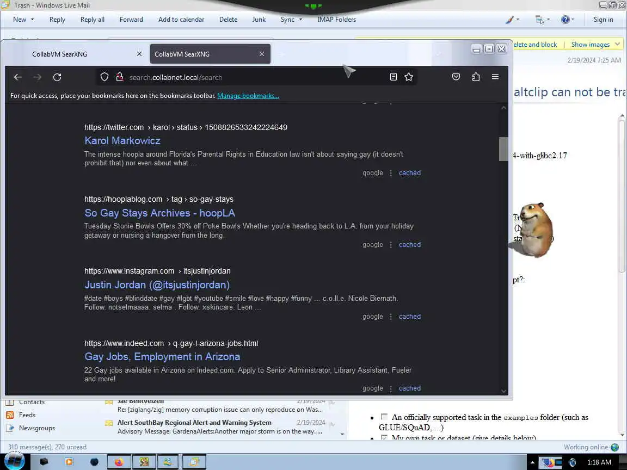Open So Gay Stays Archives - hoopLA result
The image size is (627, 470).
click(x=159, y=213)
